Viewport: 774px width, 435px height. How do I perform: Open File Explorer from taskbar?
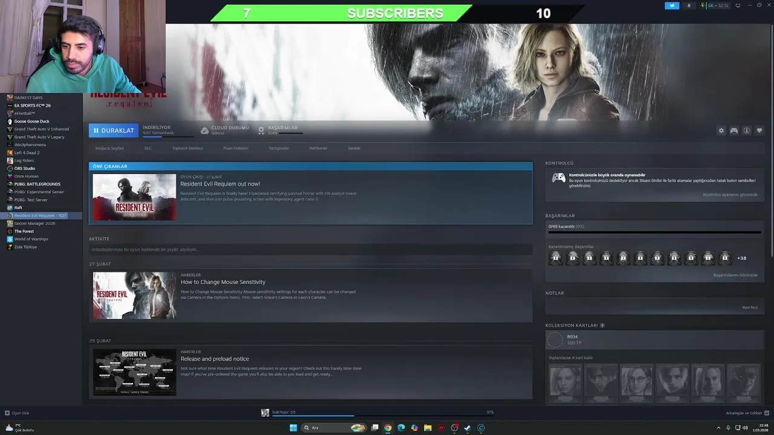428,428
